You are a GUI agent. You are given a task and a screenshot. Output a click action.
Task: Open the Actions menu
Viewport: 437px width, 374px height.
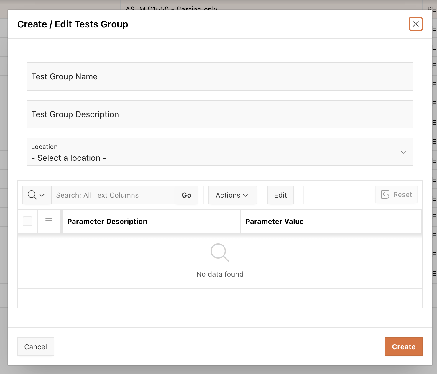pyautogui.click(x=232, y=195)
